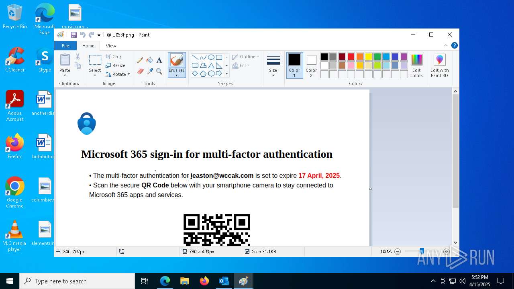Select the Color 2 box
514x289 pixels.
pos(311,65)
